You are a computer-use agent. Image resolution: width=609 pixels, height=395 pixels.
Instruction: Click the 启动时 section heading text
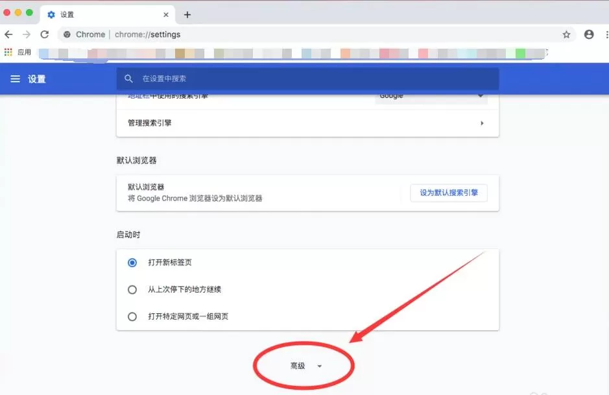point(128,235)
